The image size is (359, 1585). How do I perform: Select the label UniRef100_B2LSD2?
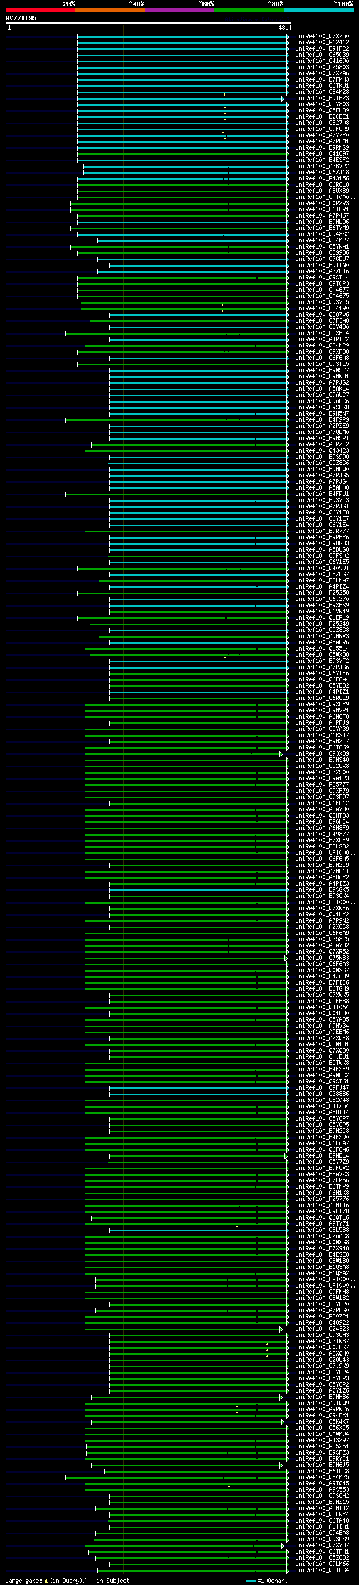coord(321,847)
